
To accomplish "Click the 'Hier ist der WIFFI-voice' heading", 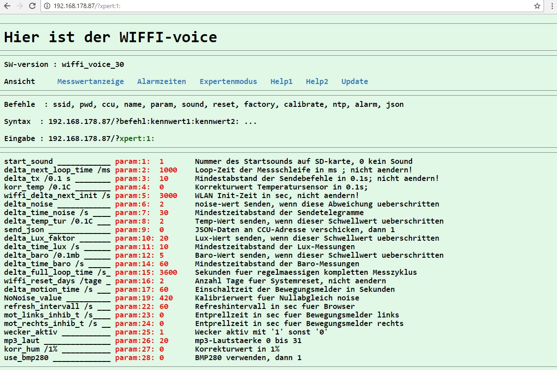I will coord(110,37).
